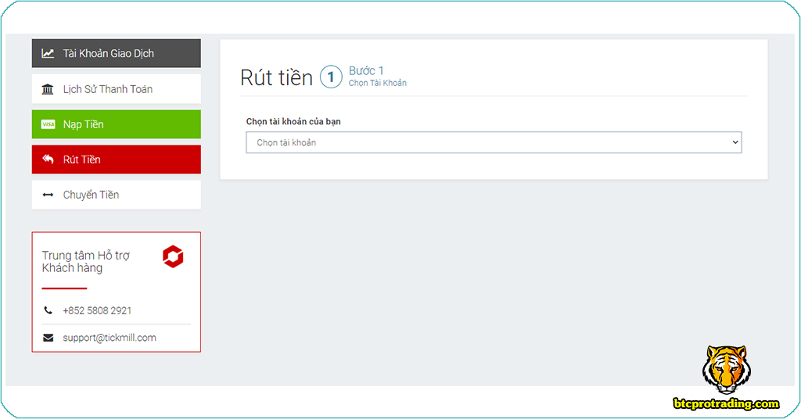Click the support phone number +852 5808 2921
The height and width of the screenshot is (419, 801).
tap(97, 311)
